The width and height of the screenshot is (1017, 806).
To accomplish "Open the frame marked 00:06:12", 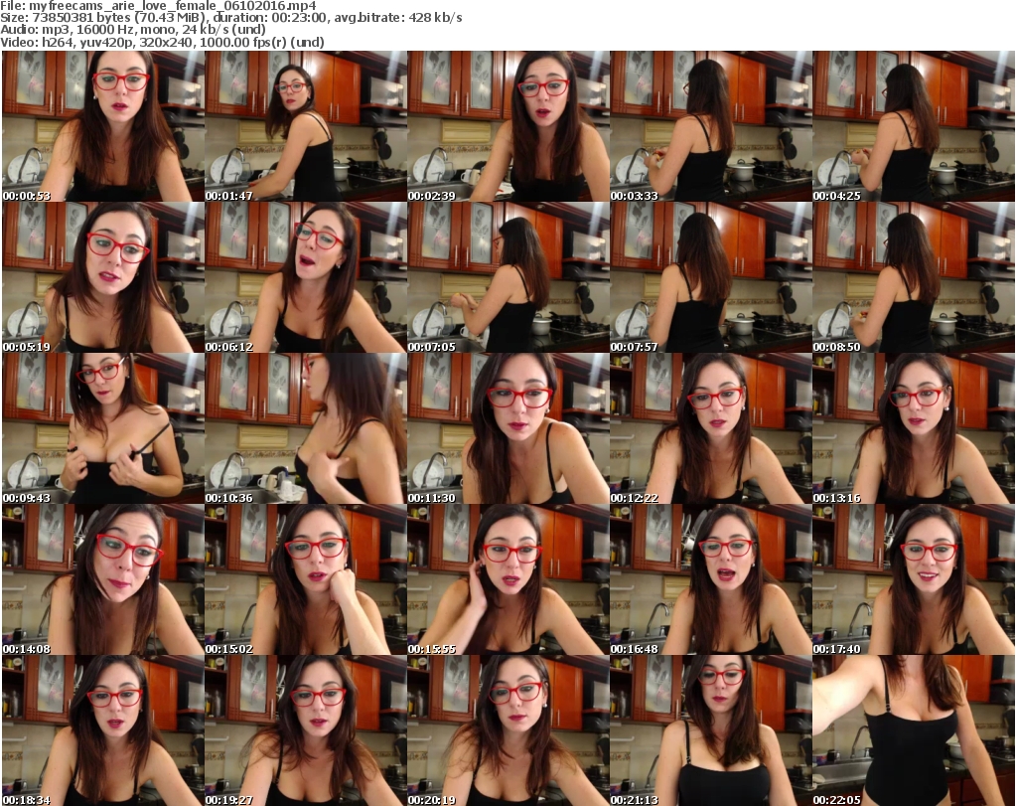I will point(306,277).
